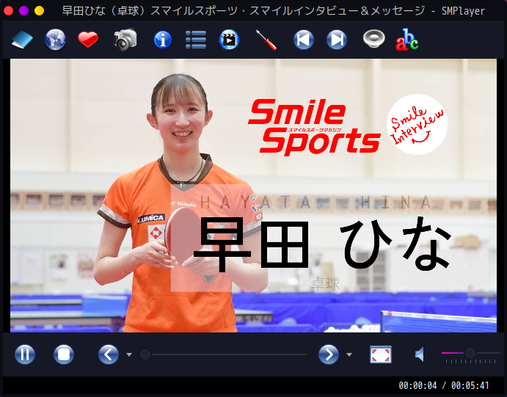Open the TV/video clapperboard icon

tap(229, 40)
